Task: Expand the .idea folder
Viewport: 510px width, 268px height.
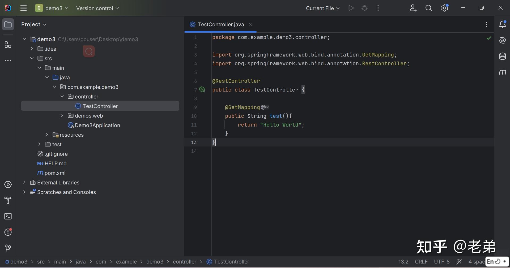Action: click(32, 49)
